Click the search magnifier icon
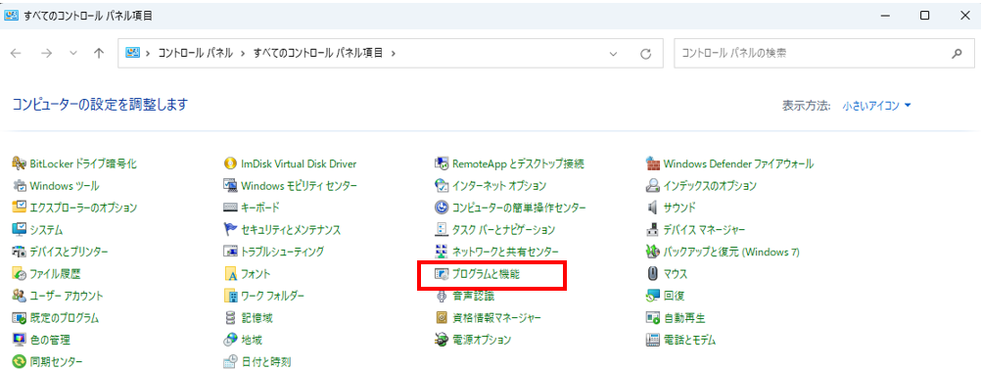Screen dimensions: 981x370 [x=957, y=54]
